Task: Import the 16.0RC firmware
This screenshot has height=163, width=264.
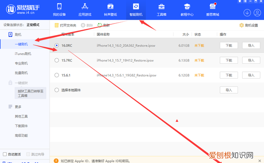Action: tap(251, 46)
